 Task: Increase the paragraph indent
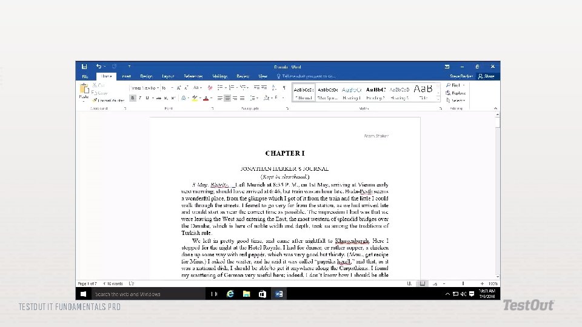pos(264,88)
